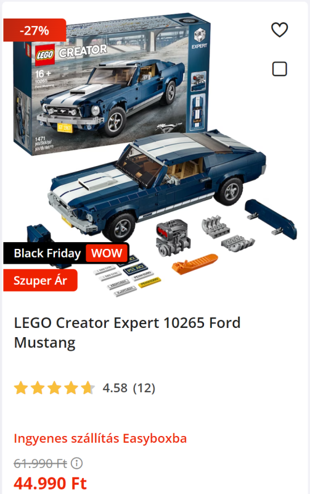310x494 pixels.
Task: Click the 4.58 rating score
Action: [x=115, y=388]
